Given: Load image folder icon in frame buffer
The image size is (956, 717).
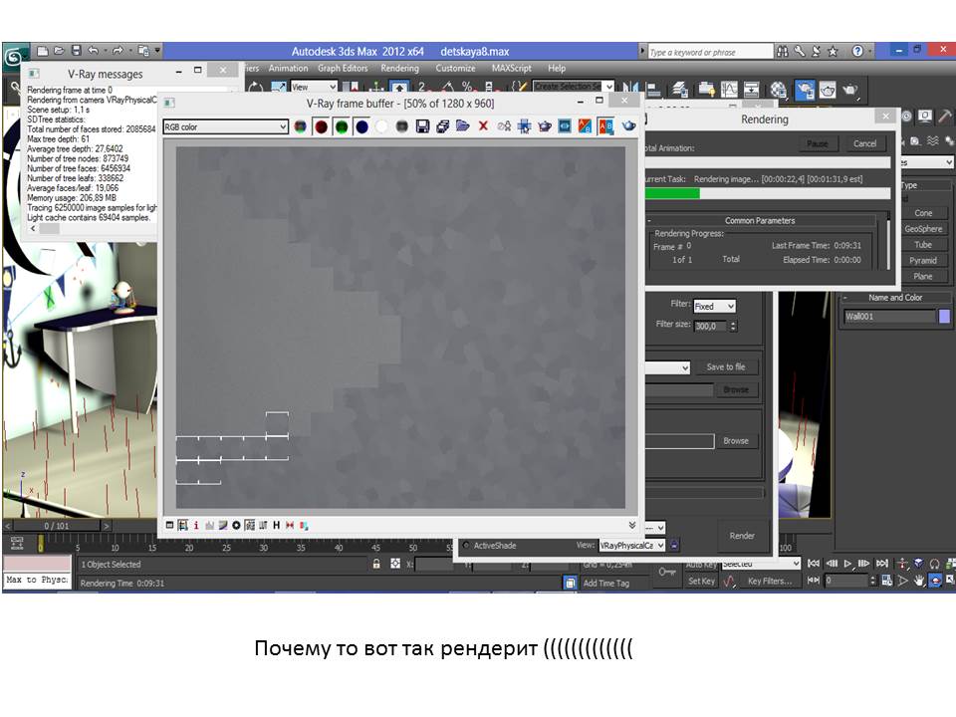Looking at the screenshot, I should (463, 126).
